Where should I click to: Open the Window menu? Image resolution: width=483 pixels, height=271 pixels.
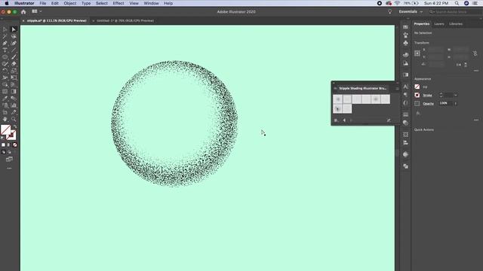pyautogui.click(x=151, y=3)
